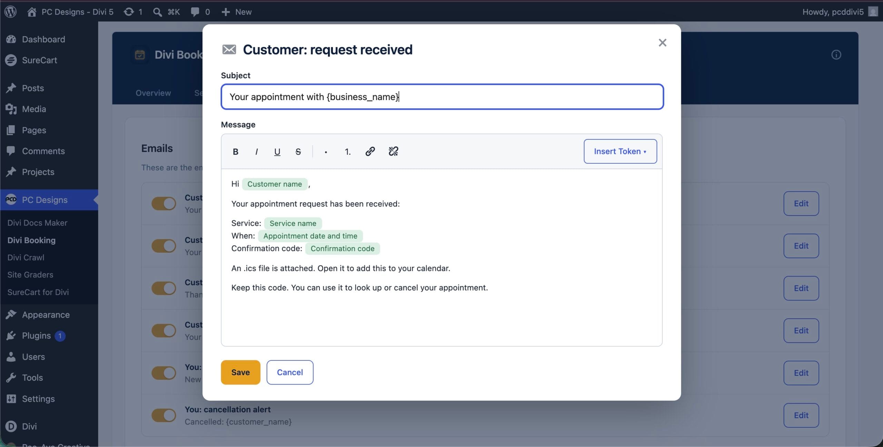Apply underline formatting to message text
Screen dimensions: 883x447
pyautogui.click(x=277, y=152)
